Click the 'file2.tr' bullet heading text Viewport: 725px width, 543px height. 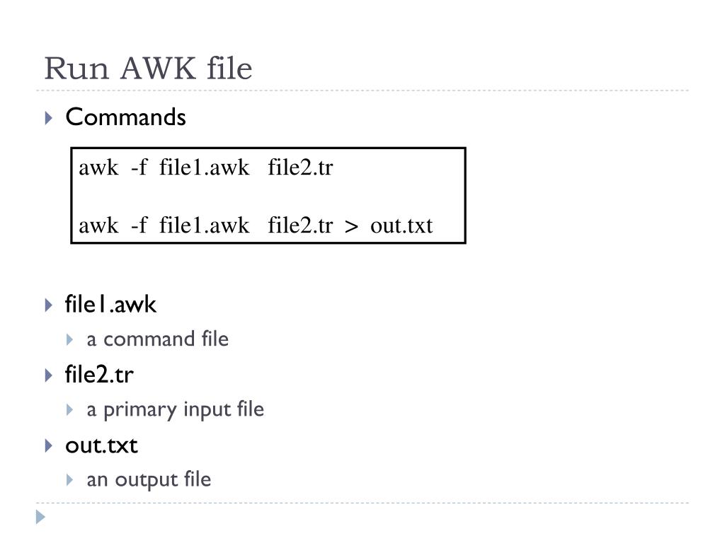point(99,375)
